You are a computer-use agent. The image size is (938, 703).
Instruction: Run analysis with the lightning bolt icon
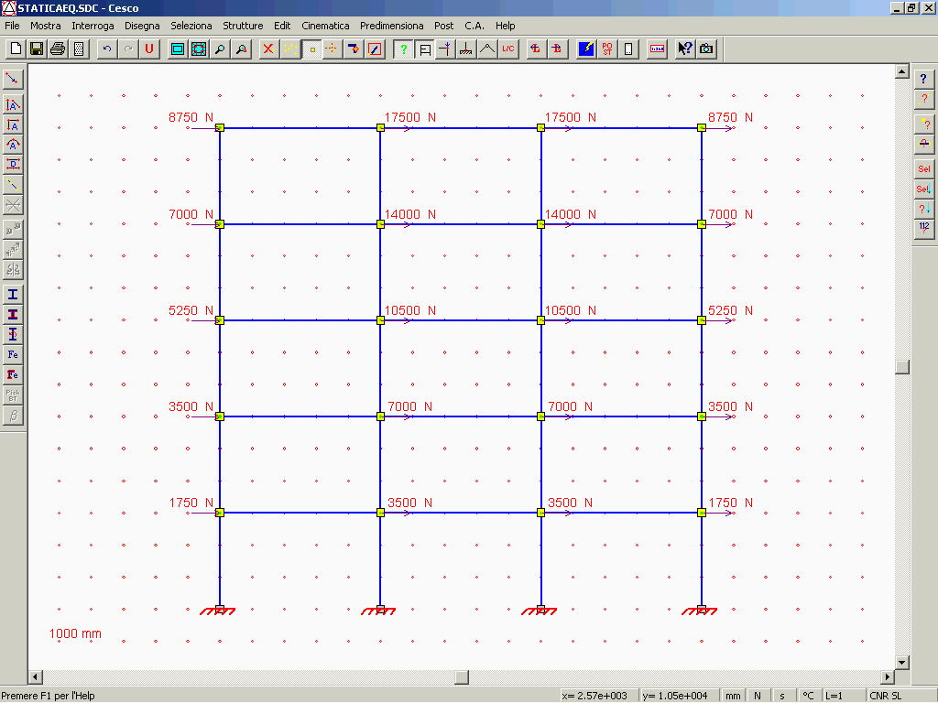[585, 49]
